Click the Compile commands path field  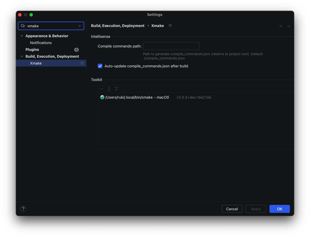coord(171,46)
